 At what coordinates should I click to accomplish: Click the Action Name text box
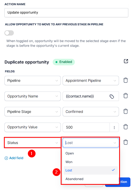66,13
